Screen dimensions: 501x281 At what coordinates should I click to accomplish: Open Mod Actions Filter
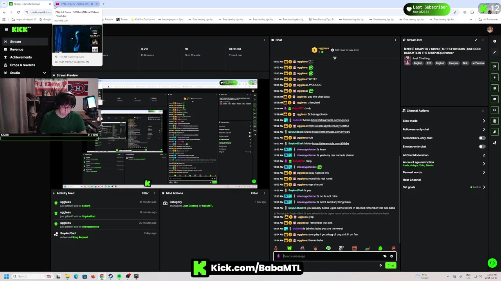(254, 193)
